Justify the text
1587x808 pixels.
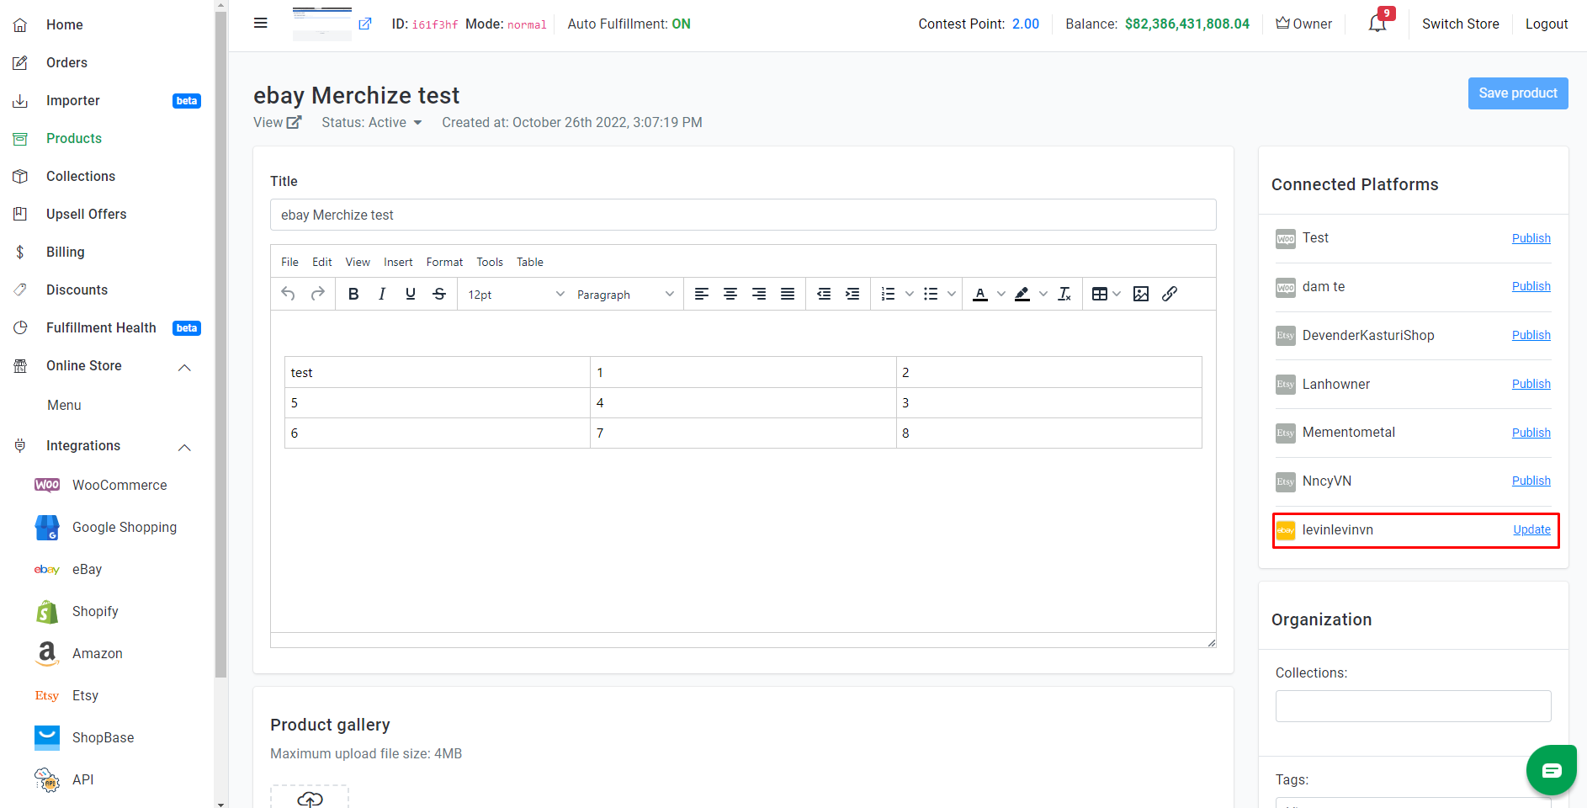(788, 294)
